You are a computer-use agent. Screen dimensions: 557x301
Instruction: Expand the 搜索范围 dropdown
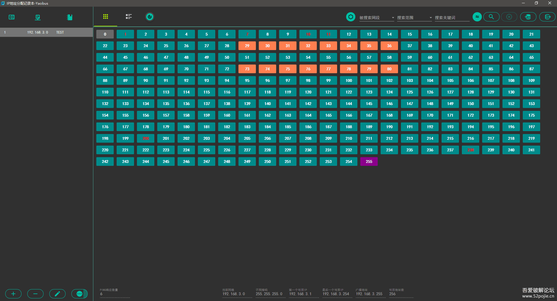[414, 18]
